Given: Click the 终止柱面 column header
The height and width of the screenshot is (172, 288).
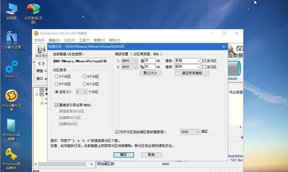Looking at the screenshot, I should coord(236,92).
